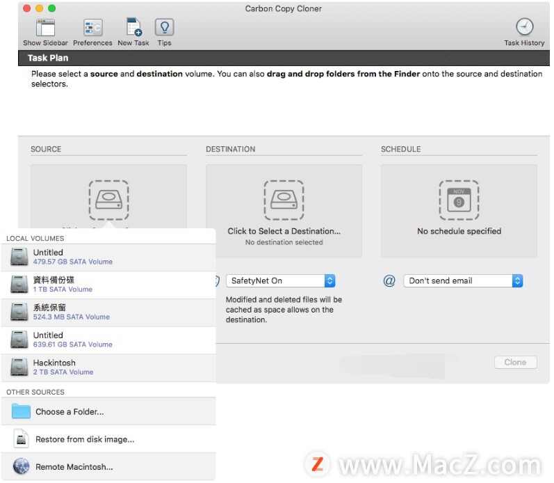Screen dimensions: 554x483
Task: Click drive icon of 資料備份碟 volume
Action: [19, 285]
